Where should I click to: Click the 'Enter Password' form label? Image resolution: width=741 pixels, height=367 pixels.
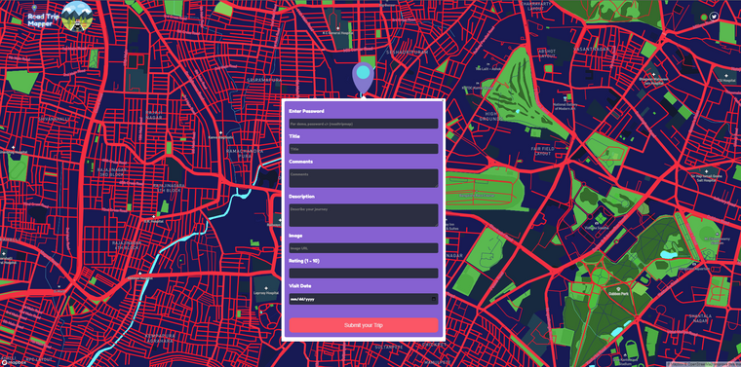306,111
